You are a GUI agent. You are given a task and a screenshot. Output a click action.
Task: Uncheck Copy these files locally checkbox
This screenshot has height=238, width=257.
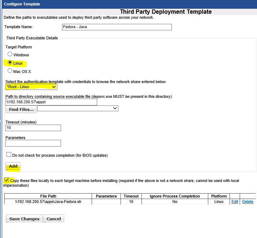coord(7,180)
